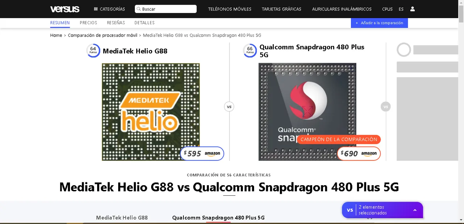The height and width of the screenshot is (224, 464).
Task: Expand the 2 elementos seleccionados panel
Action: click(x=382, y=210)
